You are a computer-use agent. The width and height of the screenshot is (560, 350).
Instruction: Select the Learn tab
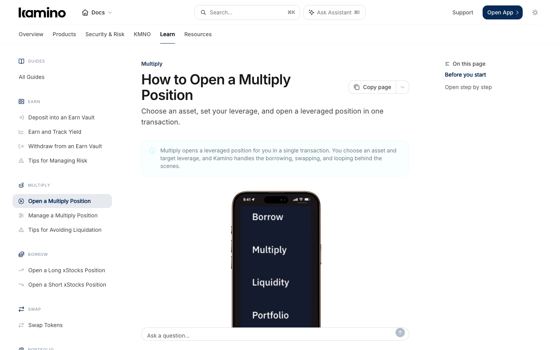168,34
